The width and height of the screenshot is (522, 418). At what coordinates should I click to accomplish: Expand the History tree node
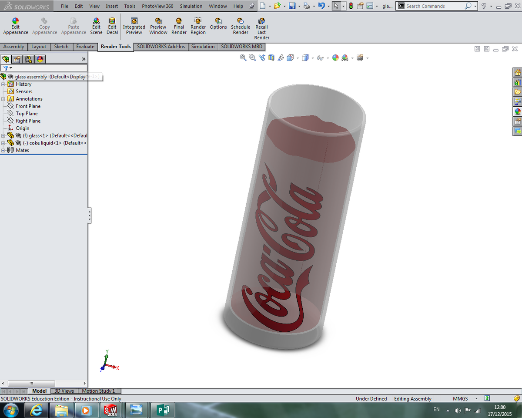[x=3, y=84]
